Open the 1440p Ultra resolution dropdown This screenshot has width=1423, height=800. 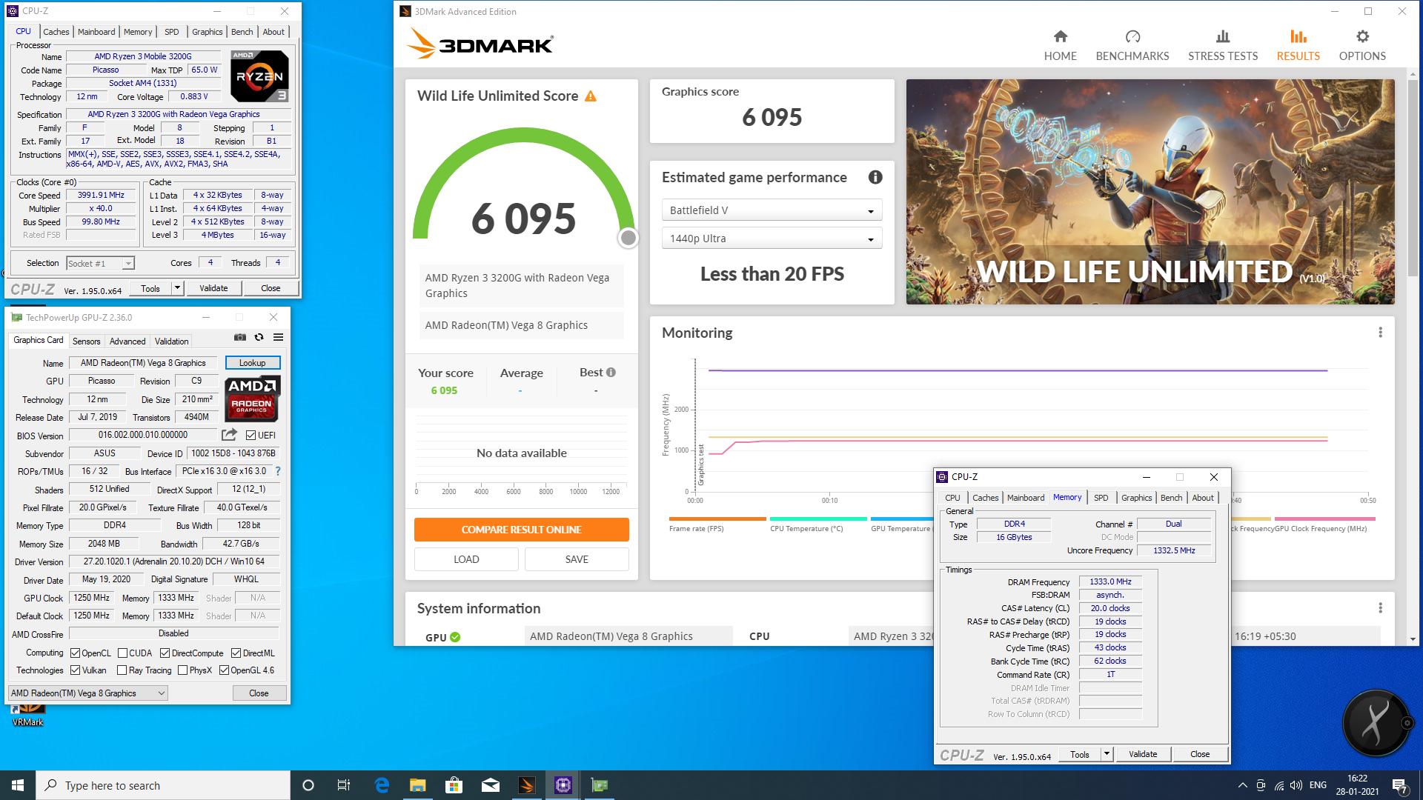pos(772,239)
